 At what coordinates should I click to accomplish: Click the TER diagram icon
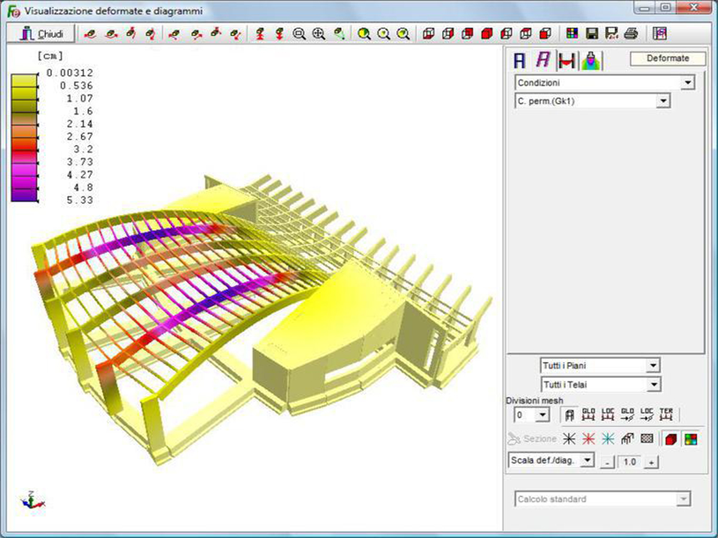coord(666,414)
